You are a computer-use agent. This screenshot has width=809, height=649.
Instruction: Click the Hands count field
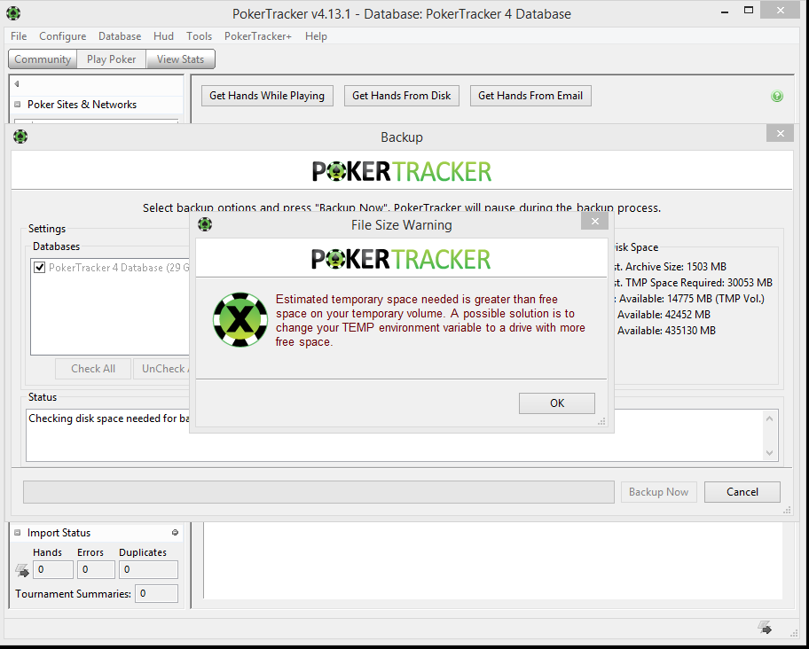52,569
